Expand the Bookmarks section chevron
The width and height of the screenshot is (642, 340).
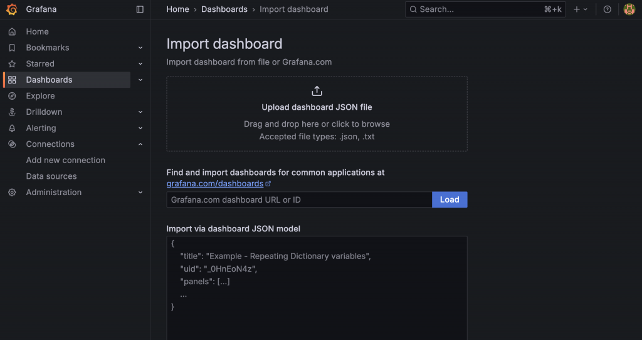[140, 48]
